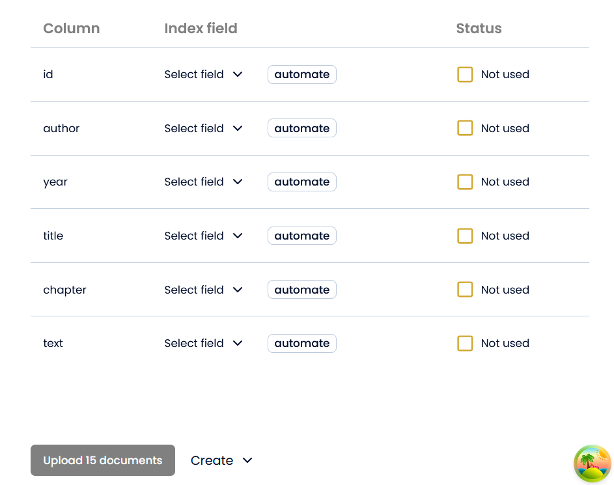Expand Select field dropdown for author
The width and height of the screenshot is (614, 485).
[x=203, y=128]
